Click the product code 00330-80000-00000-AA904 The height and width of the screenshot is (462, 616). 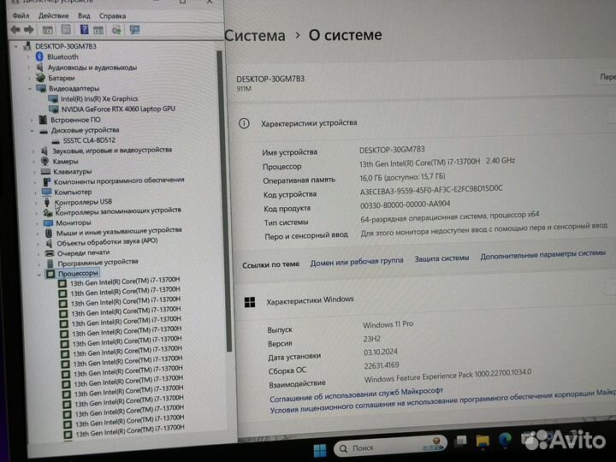(x=405, y=204)
